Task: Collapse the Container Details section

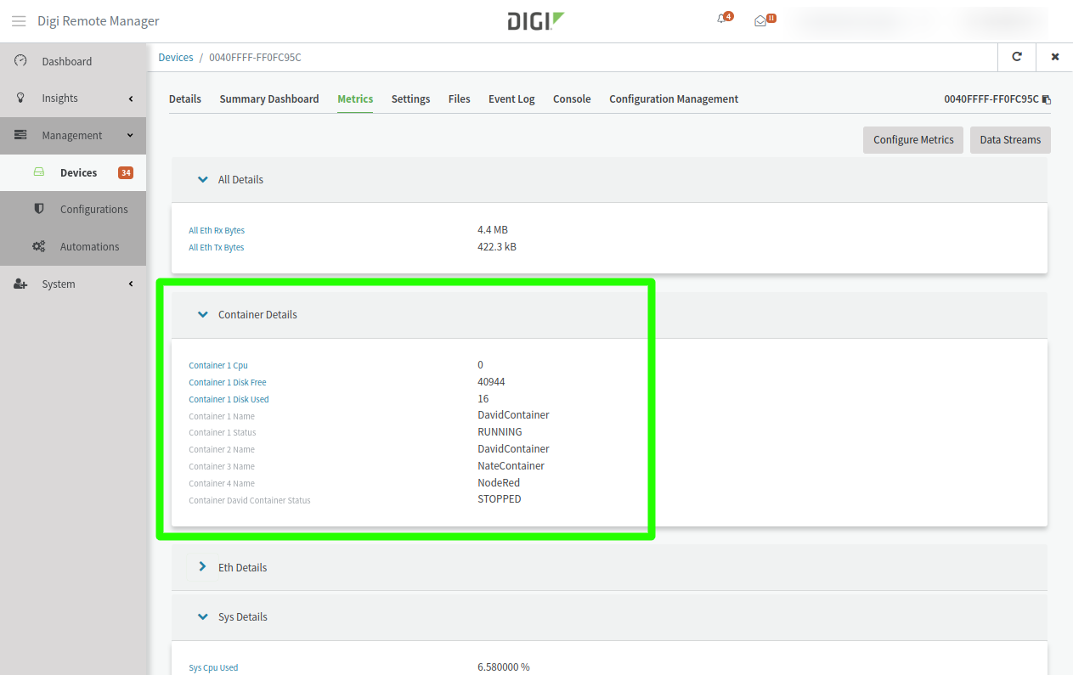Action: point(202,314)
